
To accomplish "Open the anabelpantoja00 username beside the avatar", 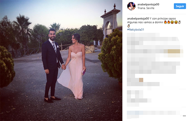I will point(148,4).
